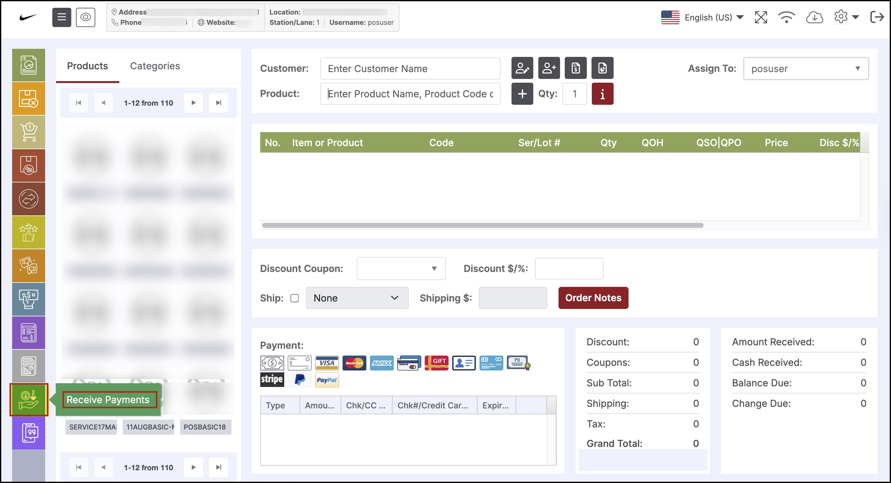Select the customer account ID card payment icon
The image size is (891, 483).
(x=464, y=363)
